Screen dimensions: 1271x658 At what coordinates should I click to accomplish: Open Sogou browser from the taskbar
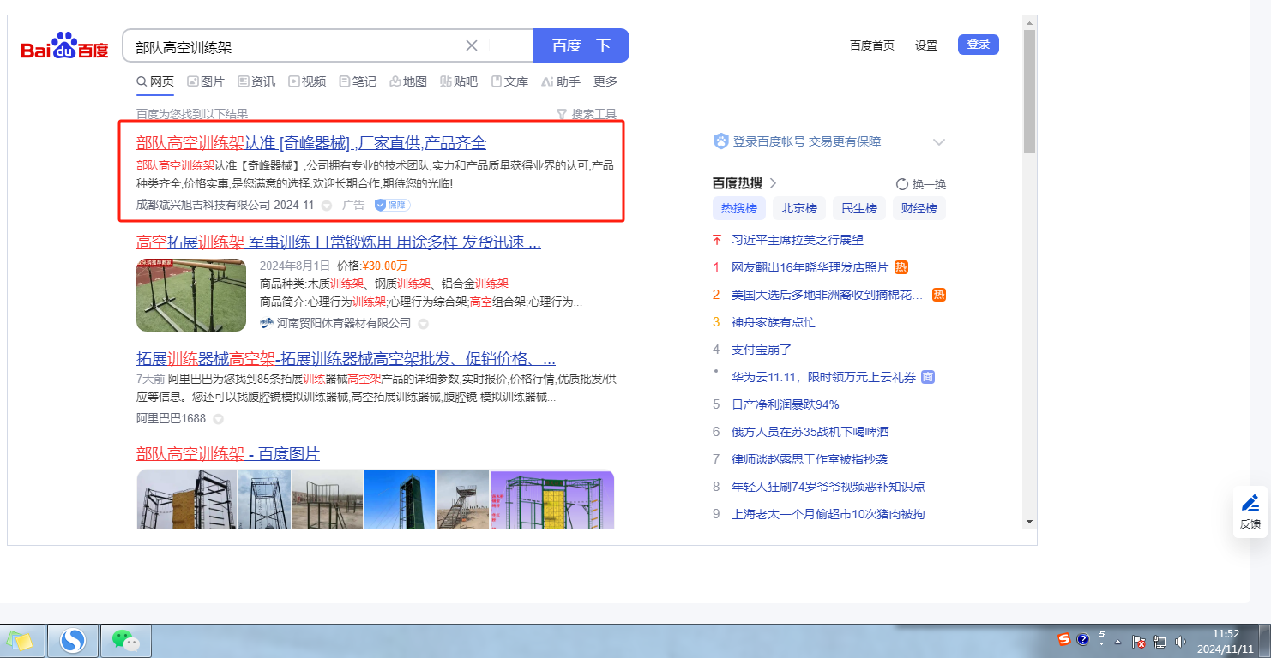pyautogui.click(x=73, y=640)
